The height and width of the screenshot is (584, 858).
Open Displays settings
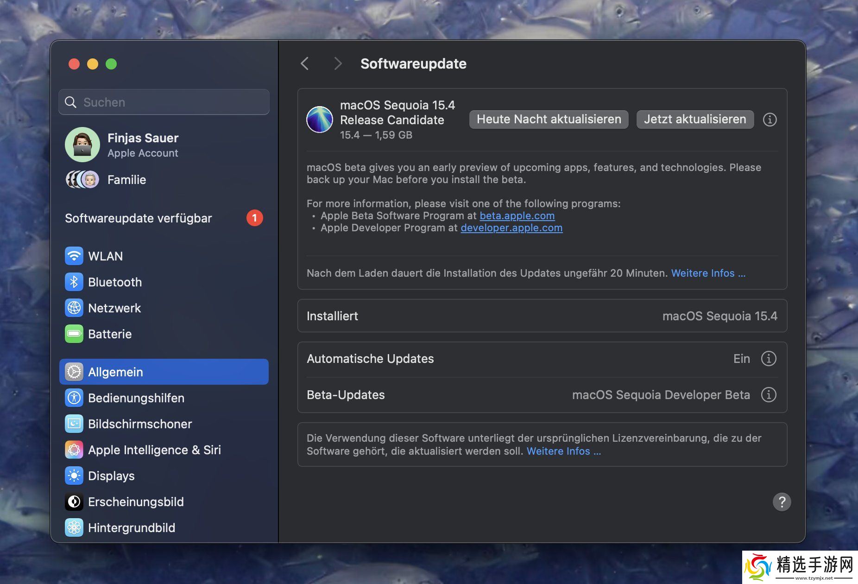(111, 476)
